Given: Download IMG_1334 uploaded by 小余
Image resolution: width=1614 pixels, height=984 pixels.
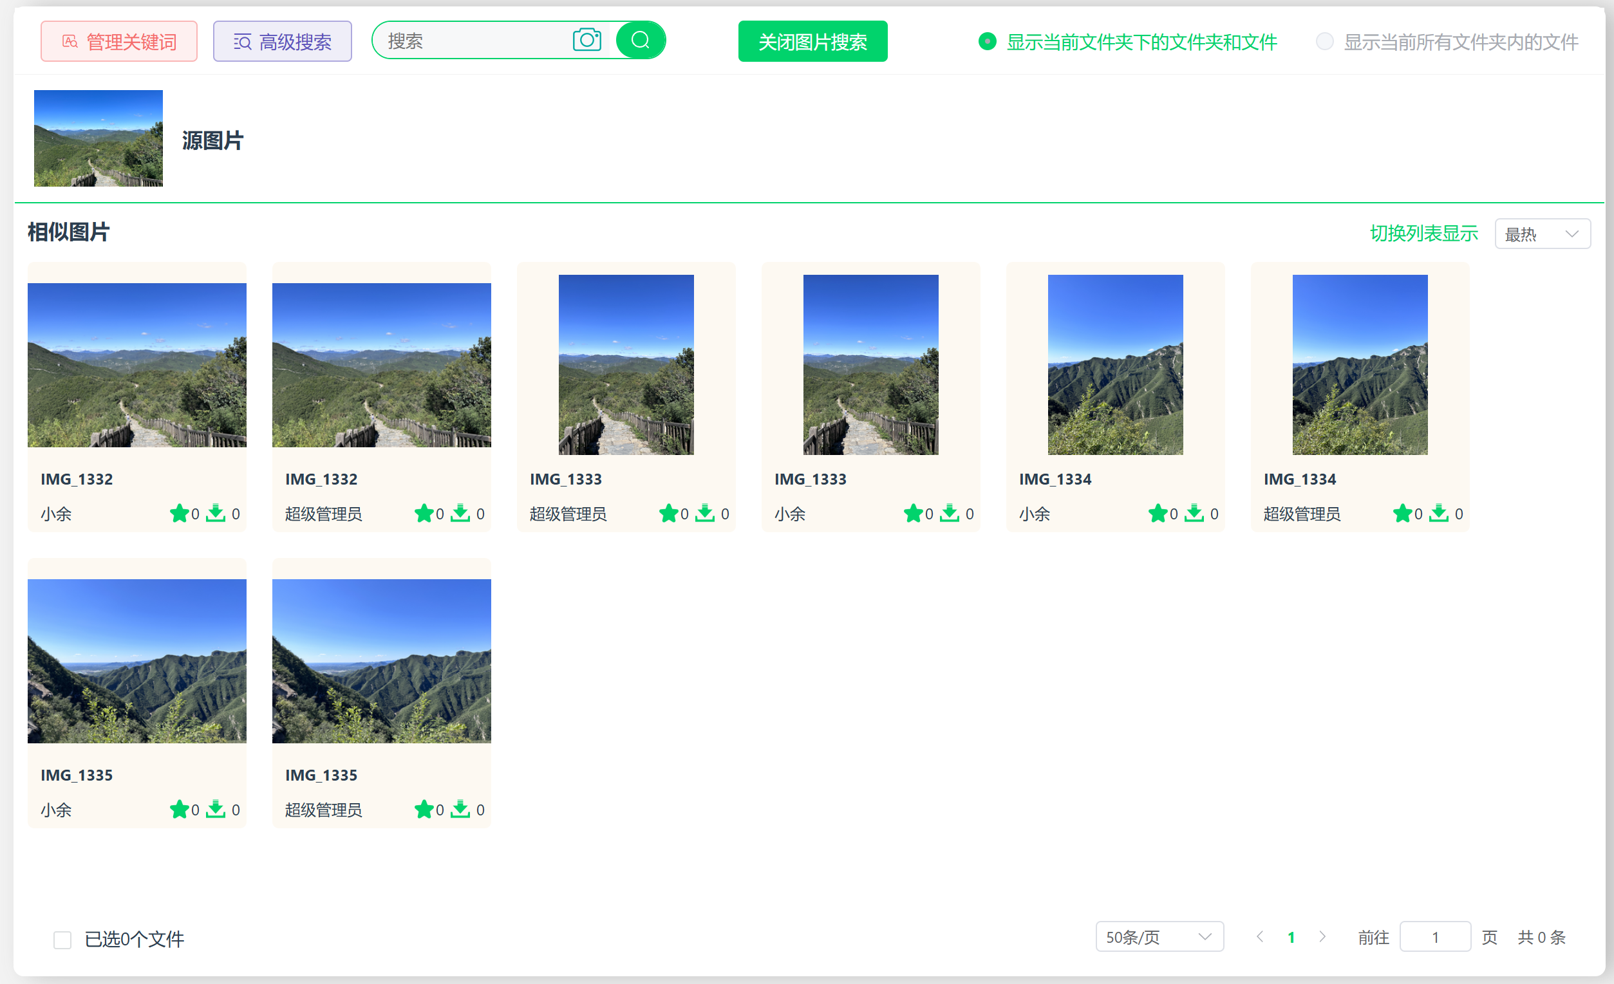Looking at the screenshot, I should tap(1194, 514).
